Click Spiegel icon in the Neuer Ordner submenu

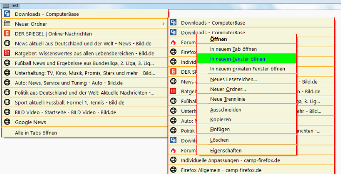174,71
